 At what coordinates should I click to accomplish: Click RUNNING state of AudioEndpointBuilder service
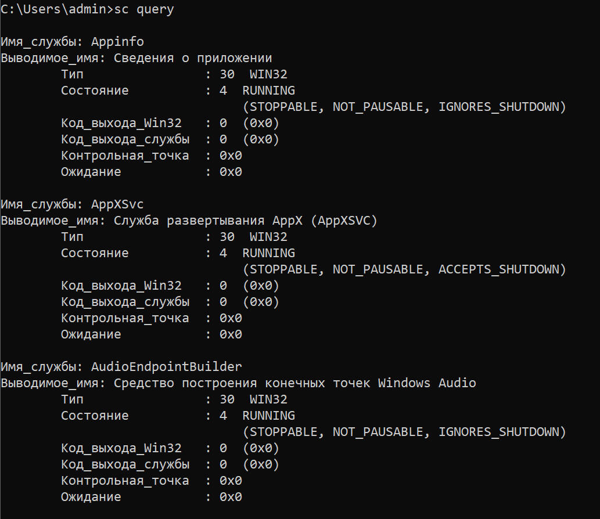[x=268, y=416]
